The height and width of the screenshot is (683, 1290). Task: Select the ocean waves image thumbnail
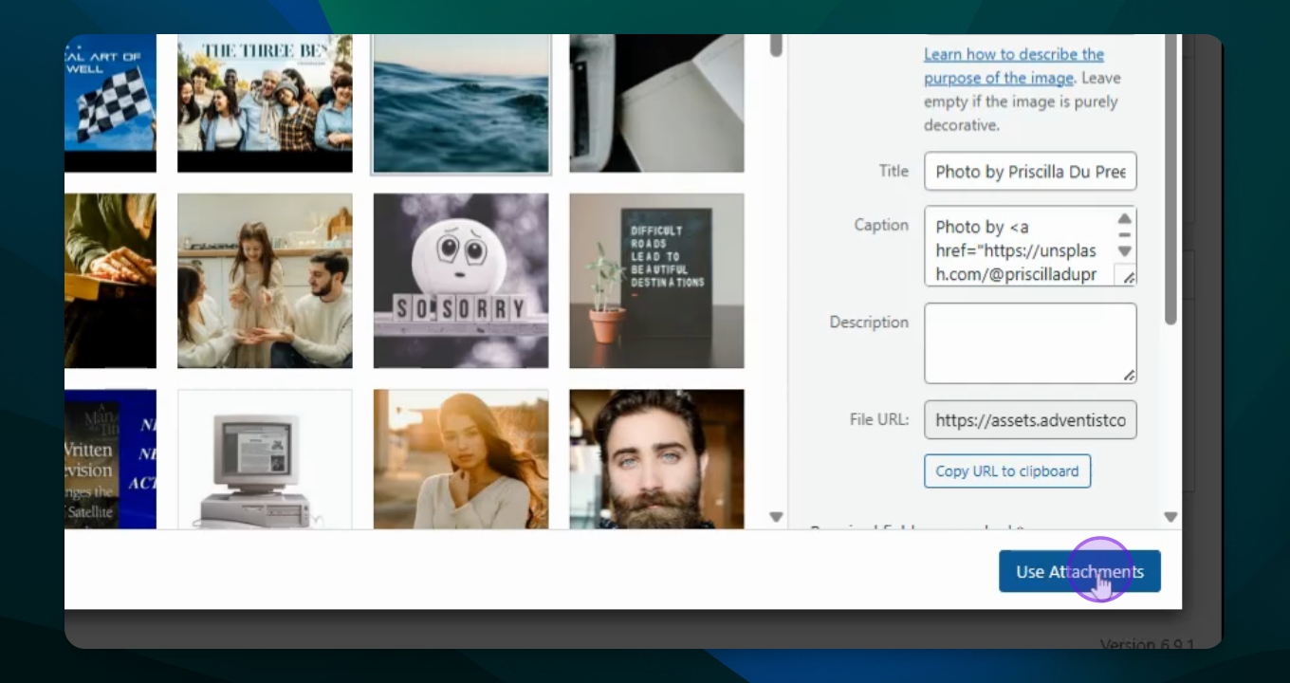(461, 103)
